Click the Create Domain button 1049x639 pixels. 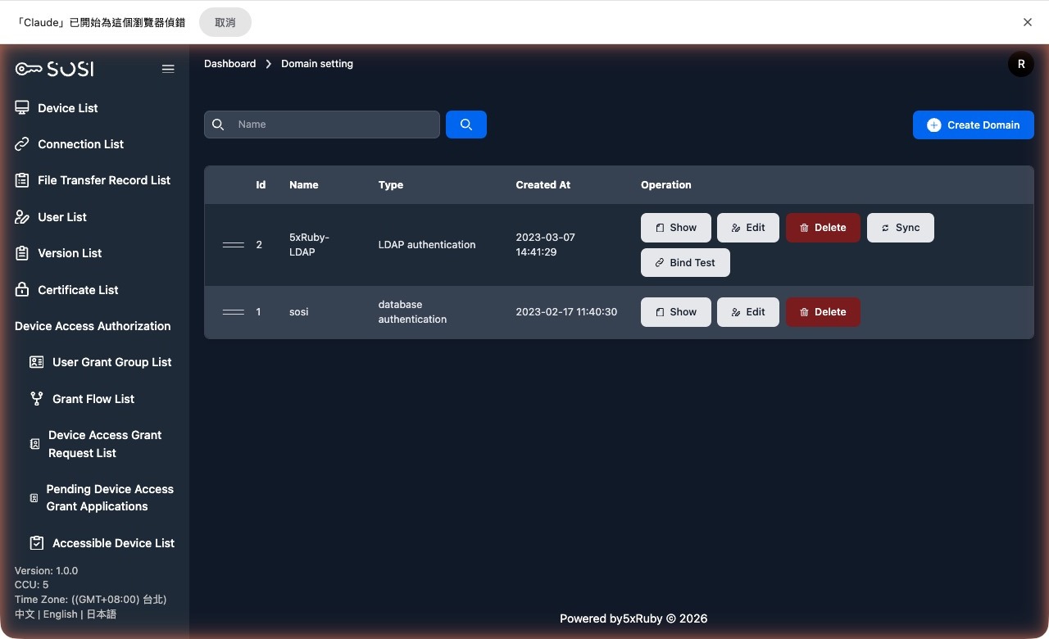(x=973, y=125)
